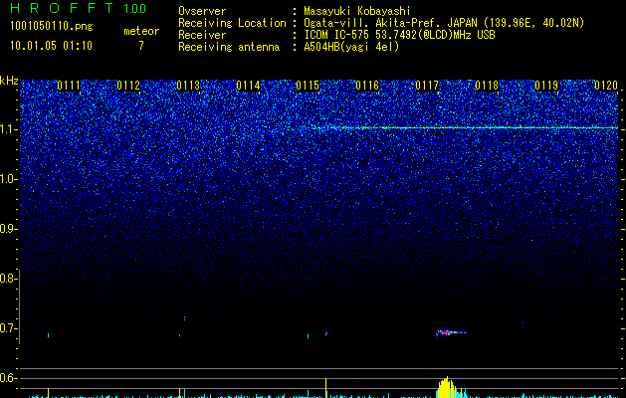Click the 'meteor' label
Screen dimensions: 626x398
141,31
